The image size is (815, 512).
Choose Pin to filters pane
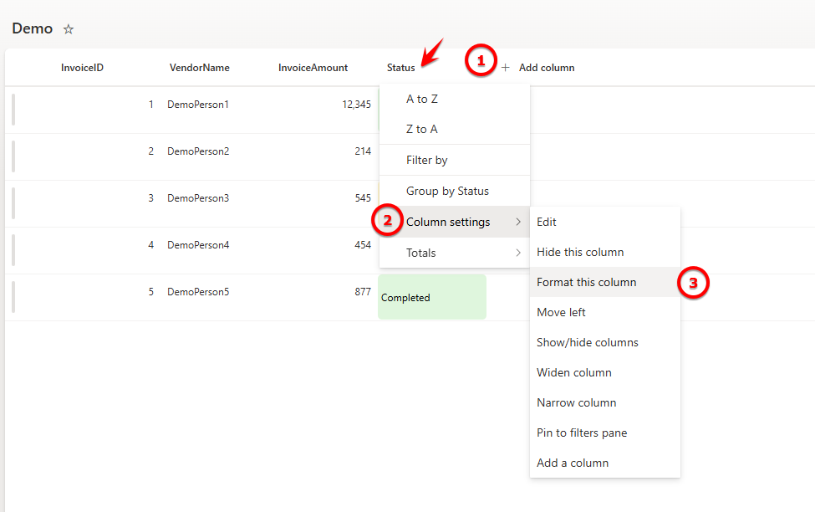(x=582, y=433)
